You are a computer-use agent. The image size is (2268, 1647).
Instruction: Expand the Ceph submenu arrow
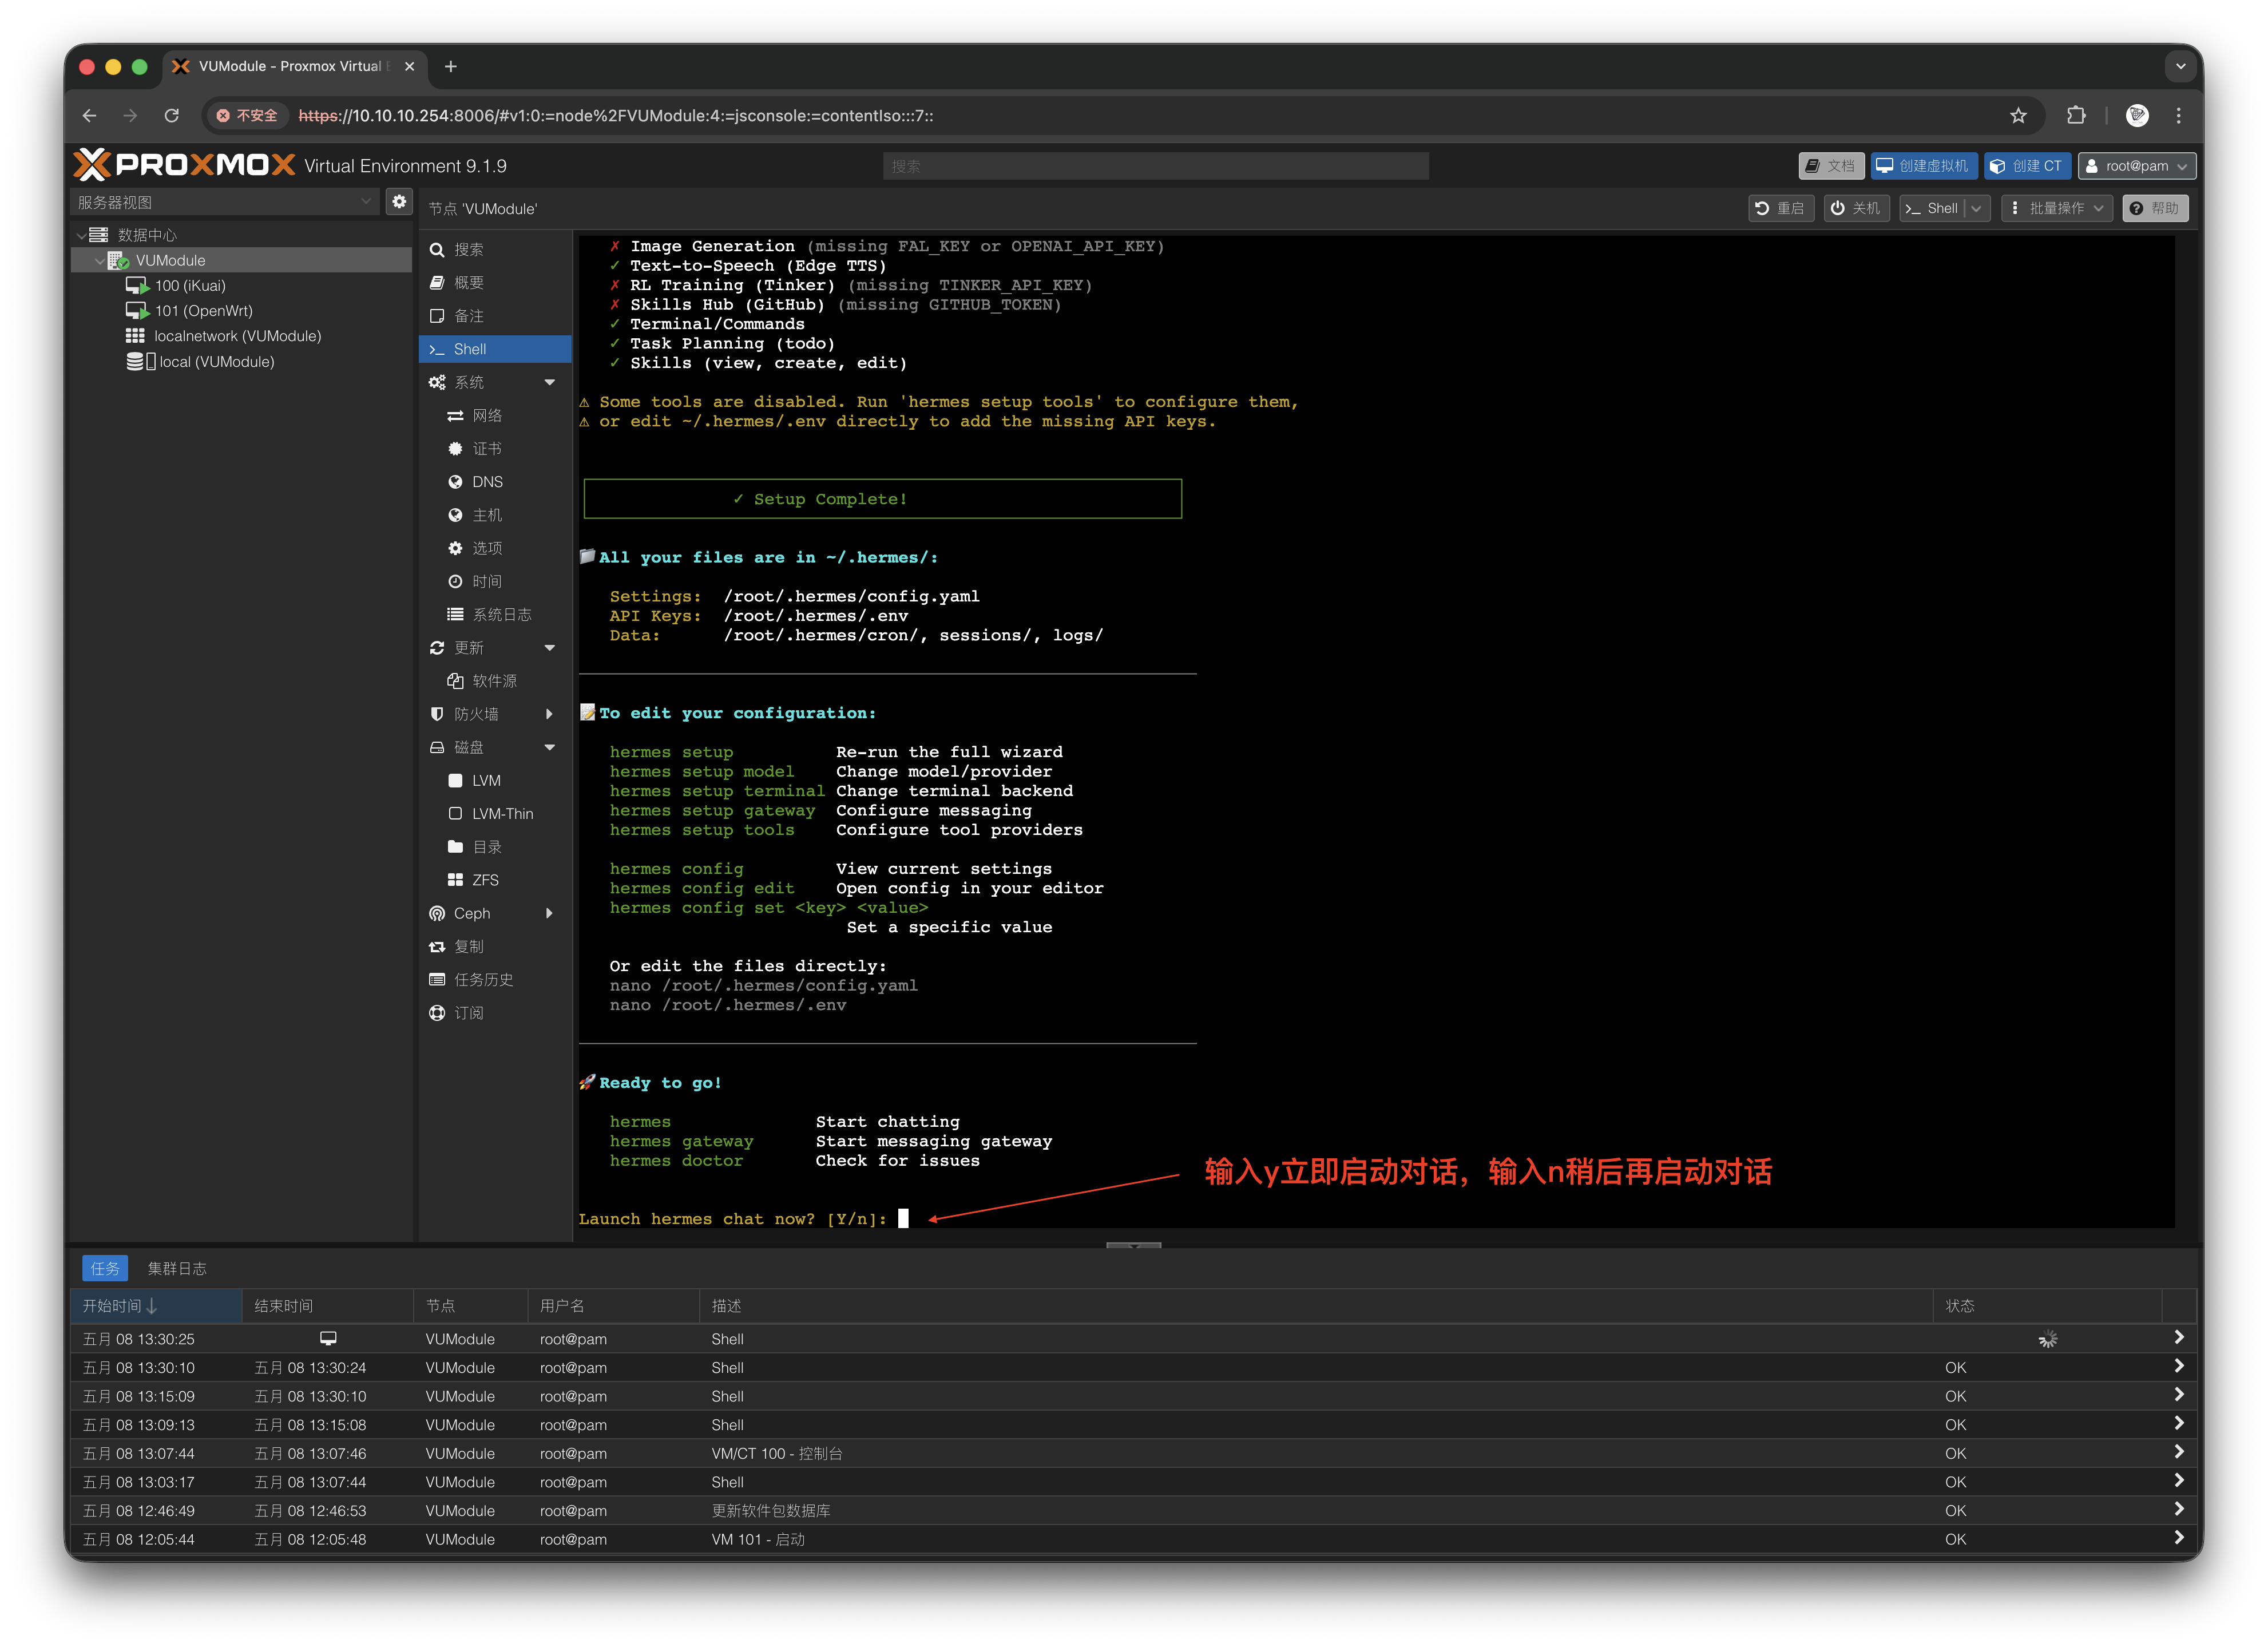pyautogui.click(x=549, y=913)
